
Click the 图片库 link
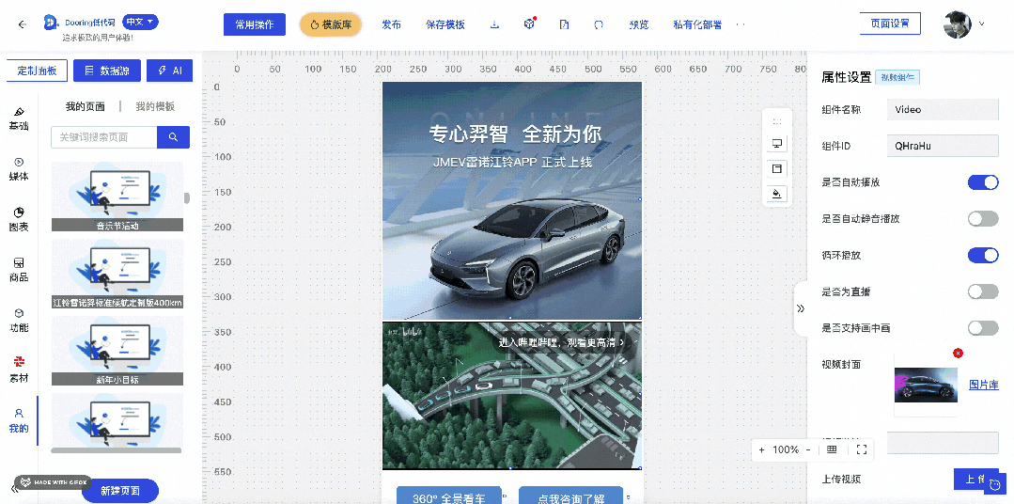coord(983,385)
